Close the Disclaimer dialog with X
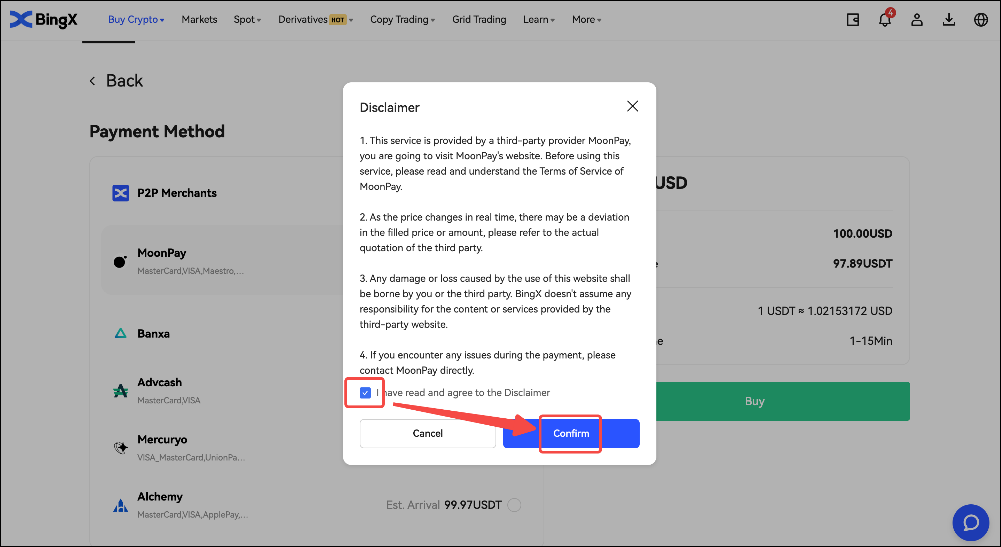Screen dimensions: 1001x547 tap(633, 106)
